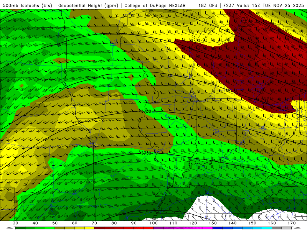Click the dark maroon legend swatch starting at 70
Image resolution: width=307 pixels, height=230 pixels.
click(x=99, y=228)
